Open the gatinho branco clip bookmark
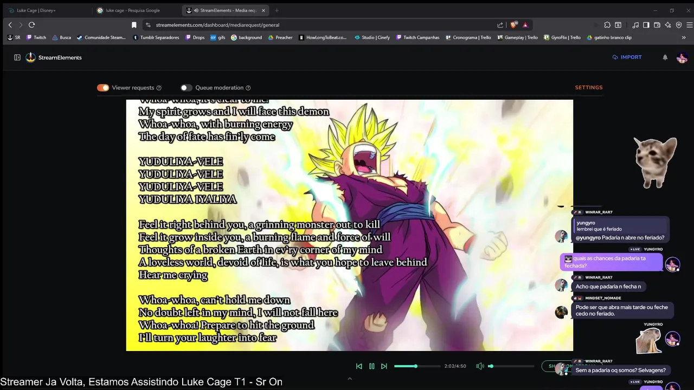The image size is (694, 390). point(609,37)
